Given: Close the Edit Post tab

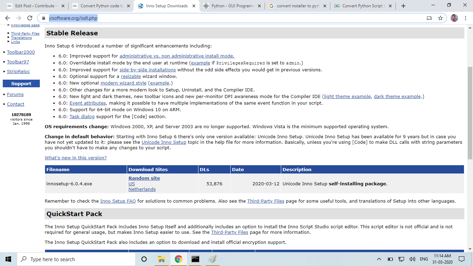Looking at the screenshot, I should pos(63,6).
